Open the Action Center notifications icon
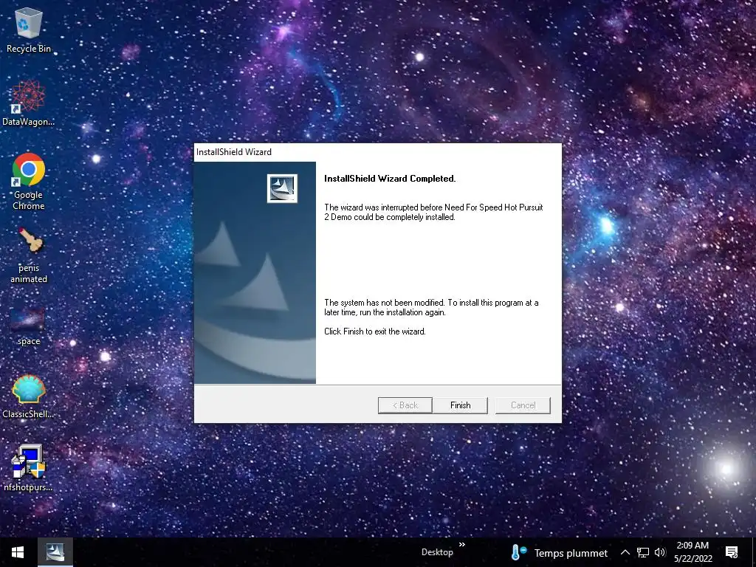This screenshot has width=756, height=567. tap(732, 552)
